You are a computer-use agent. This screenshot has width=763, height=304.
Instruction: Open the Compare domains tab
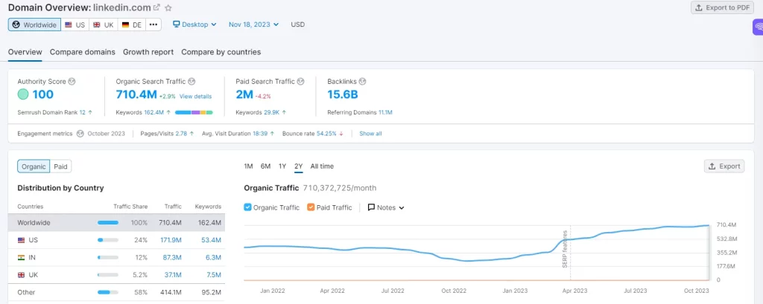pyautogui.click(x=82, y=52)
